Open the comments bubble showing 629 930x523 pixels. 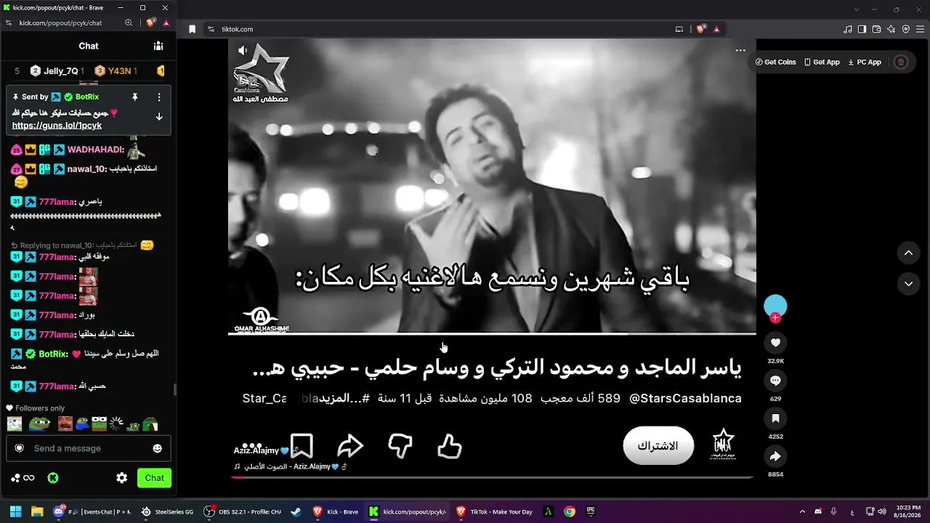click(x=775, y=381)
